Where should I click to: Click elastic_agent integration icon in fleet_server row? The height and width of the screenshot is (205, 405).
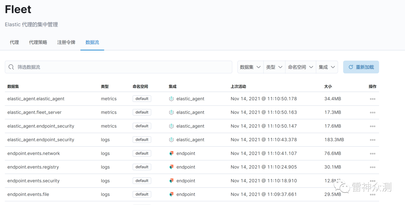tap(171, 112)
